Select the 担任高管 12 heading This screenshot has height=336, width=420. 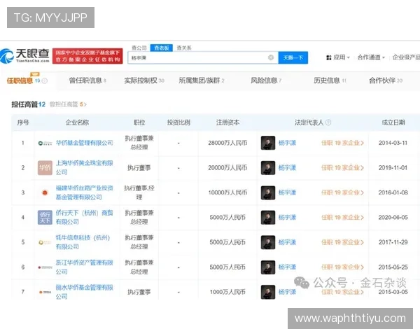coord(29,104)
